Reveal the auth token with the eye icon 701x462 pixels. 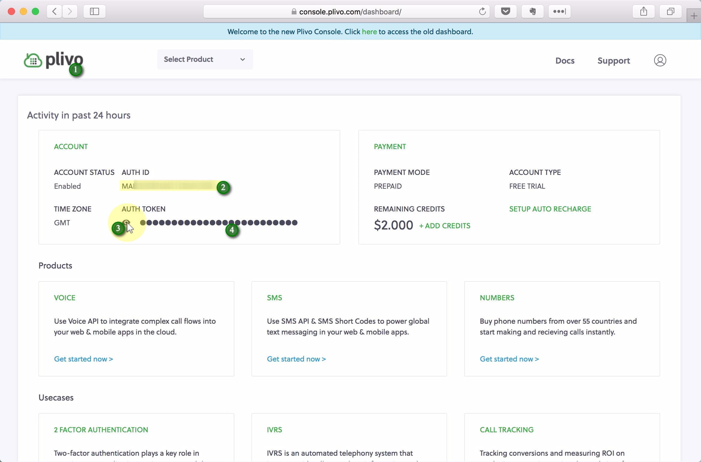pyautogui.click(x=126, y=223)
